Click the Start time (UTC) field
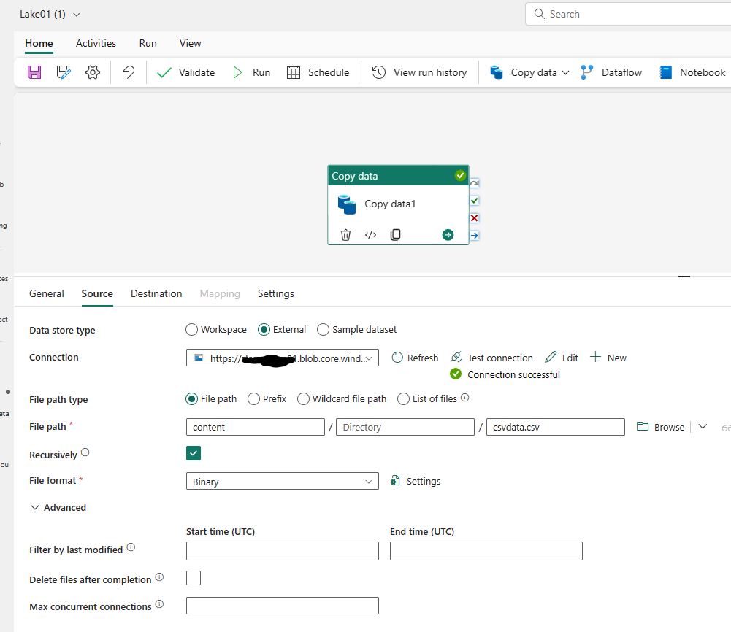The width and height of the screenshot is (731, 632). click(x=283, y=551)
